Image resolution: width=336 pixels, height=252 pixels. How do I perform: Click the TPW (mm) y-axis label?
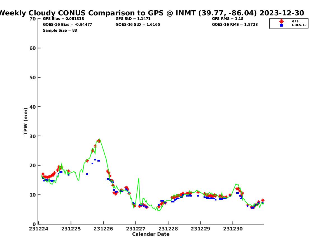click(x=26, y=121)
